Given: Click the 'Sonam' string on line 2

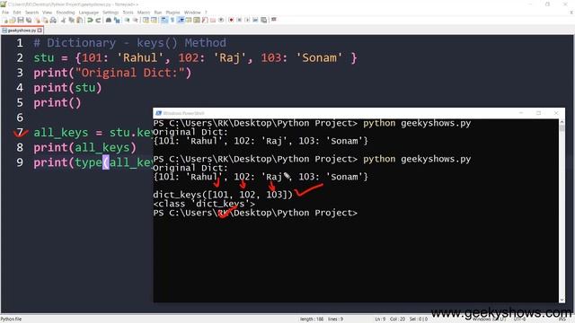Looking at the screenshot, I should point(319,57).
